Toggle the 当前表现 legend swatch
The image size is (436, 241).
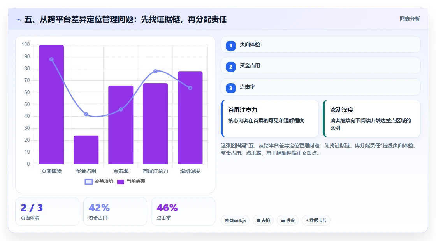click(120, 182)
